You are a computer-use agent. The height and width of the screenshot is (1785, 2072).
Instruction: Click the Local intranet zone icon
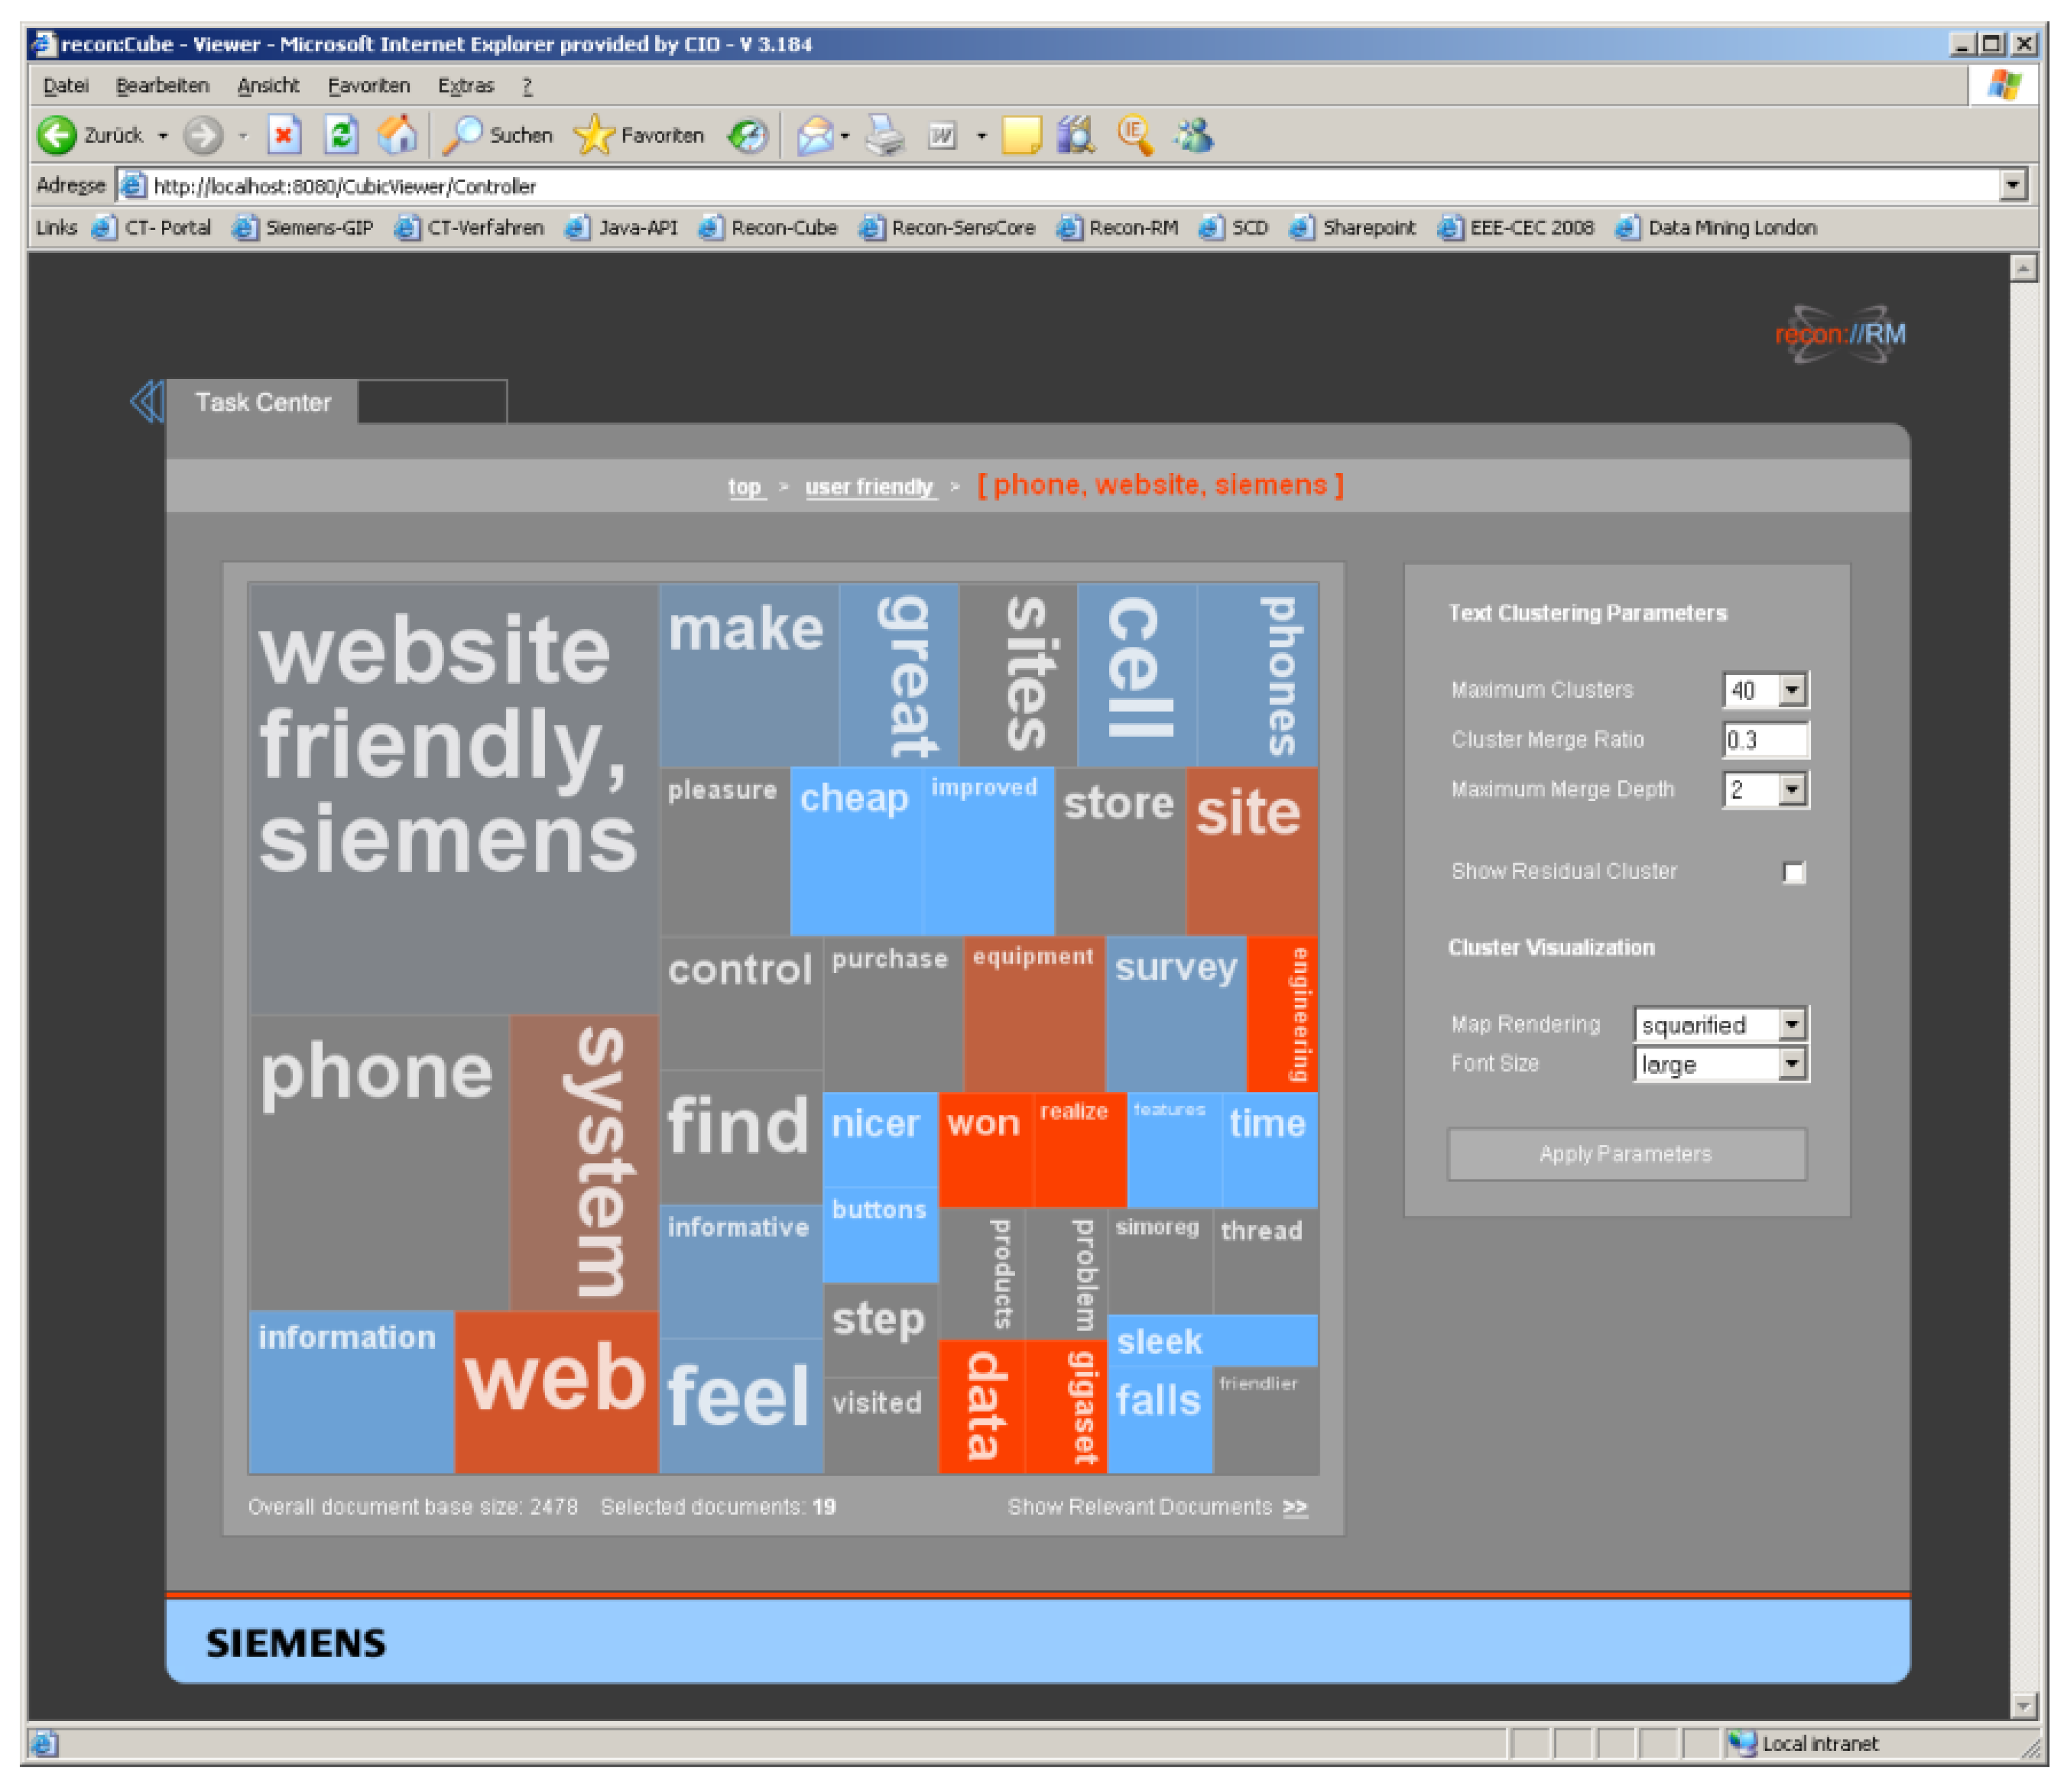pos(1742,1744)
